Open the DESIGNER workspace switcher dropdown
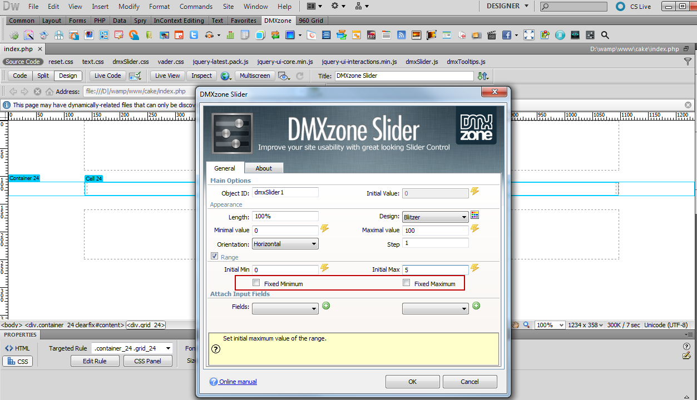Viewport: 697px width, 400px height. coord(507,6)
